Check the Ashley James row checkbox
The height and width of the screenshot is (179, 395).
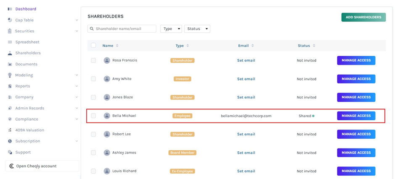(93, 153)
